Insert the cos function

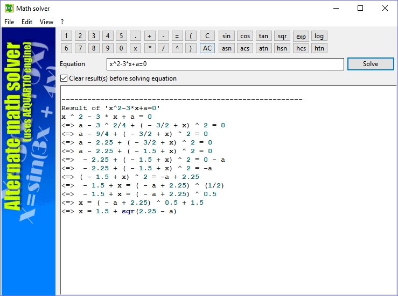point(245,36)
